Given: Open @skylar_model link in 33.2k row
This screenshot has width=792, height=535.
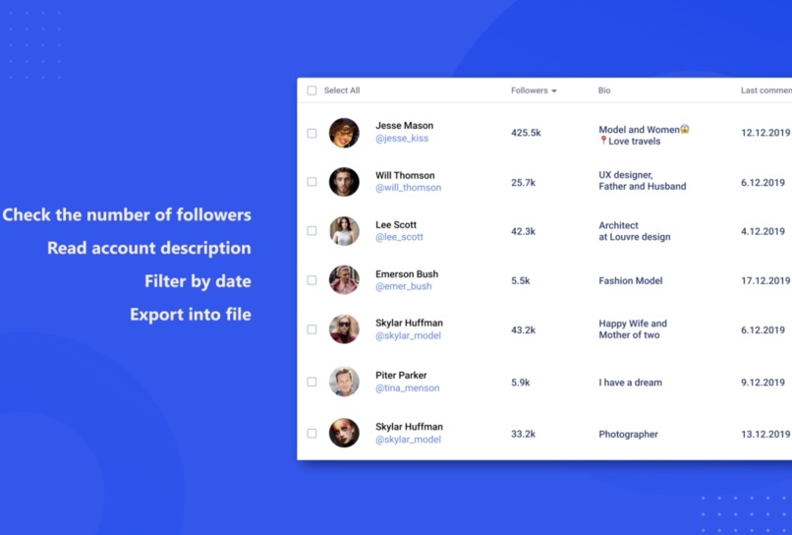Looking at the screenshot, I should (x=408, y=440).
